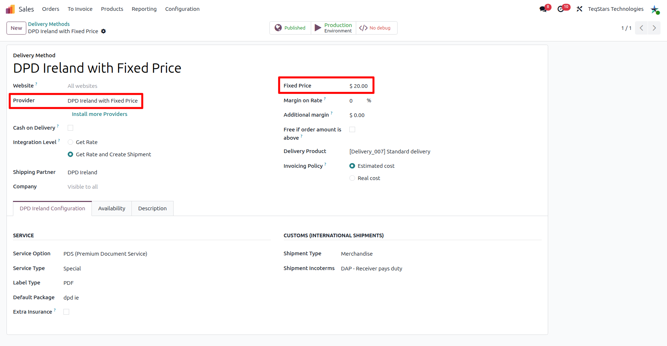The height and width of the screenshot is (346, 667).
Task: Toggle No debug button
Action: pyautogui.click(x=377, y=28)
